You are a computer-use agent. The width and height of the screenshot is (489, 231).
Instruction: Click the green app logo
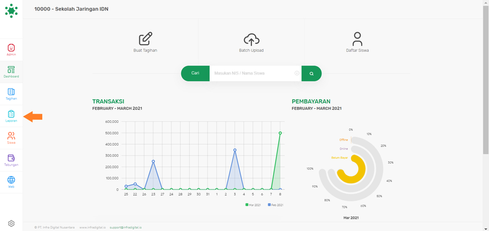[11, 10]
